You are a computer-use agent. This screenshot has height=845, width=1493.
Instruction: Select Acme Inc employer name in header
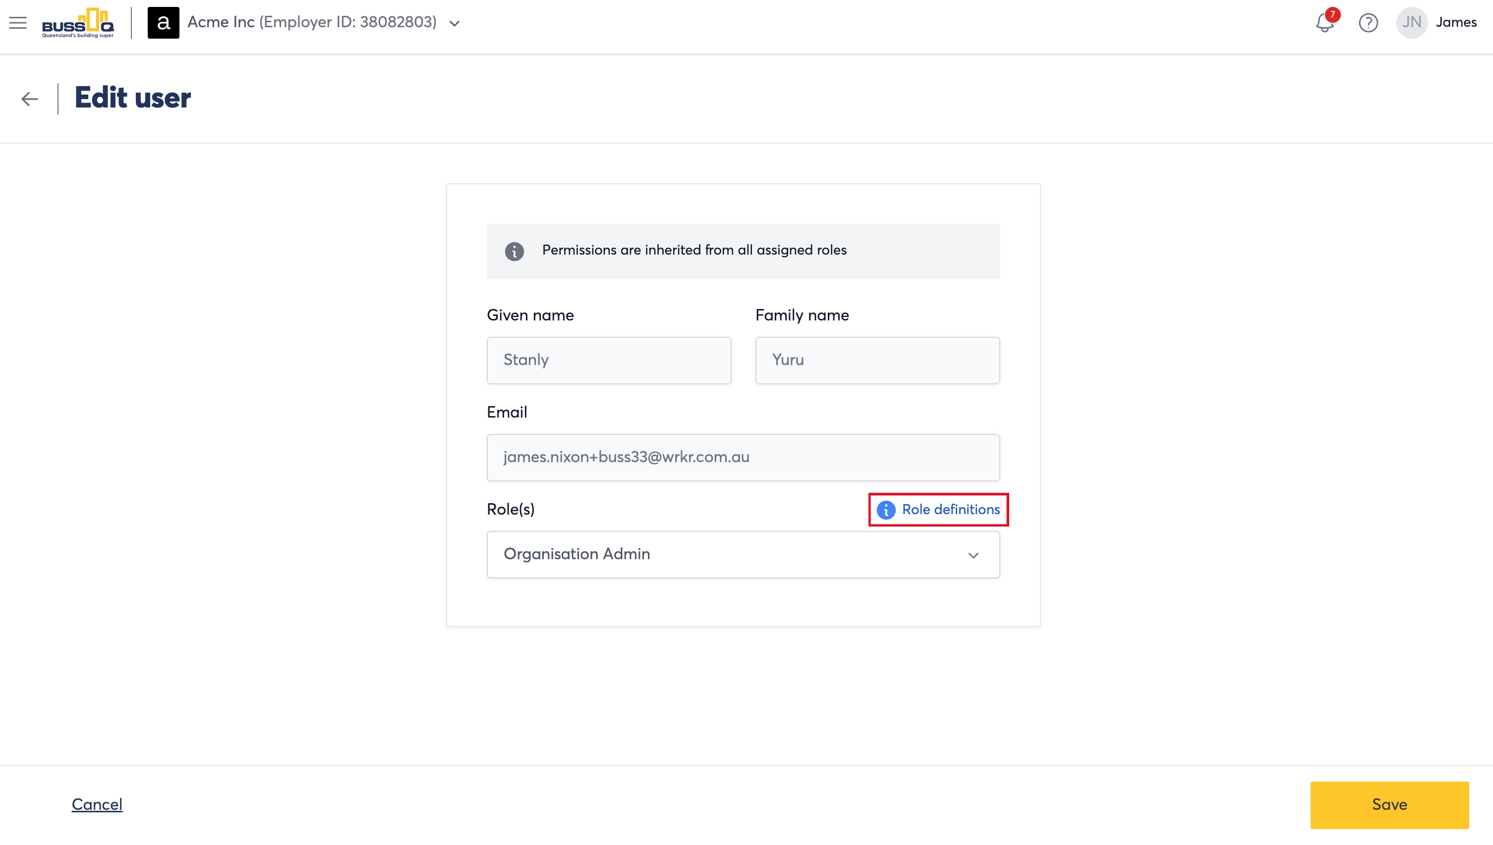(312, 22)
